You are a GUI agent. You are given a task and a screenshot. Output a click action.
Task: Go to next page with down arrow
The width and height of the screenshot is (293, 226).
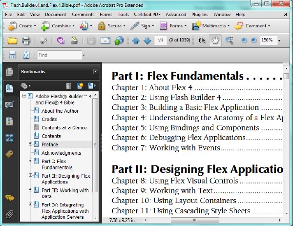(x=147, y=41)
